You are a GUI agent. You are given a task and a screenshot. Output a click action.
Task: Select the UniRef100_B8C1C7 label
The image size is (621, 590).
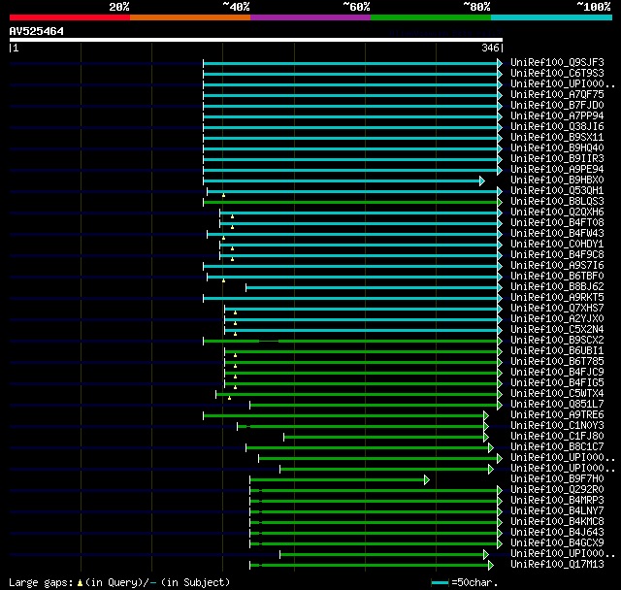(x=557, y=447)
